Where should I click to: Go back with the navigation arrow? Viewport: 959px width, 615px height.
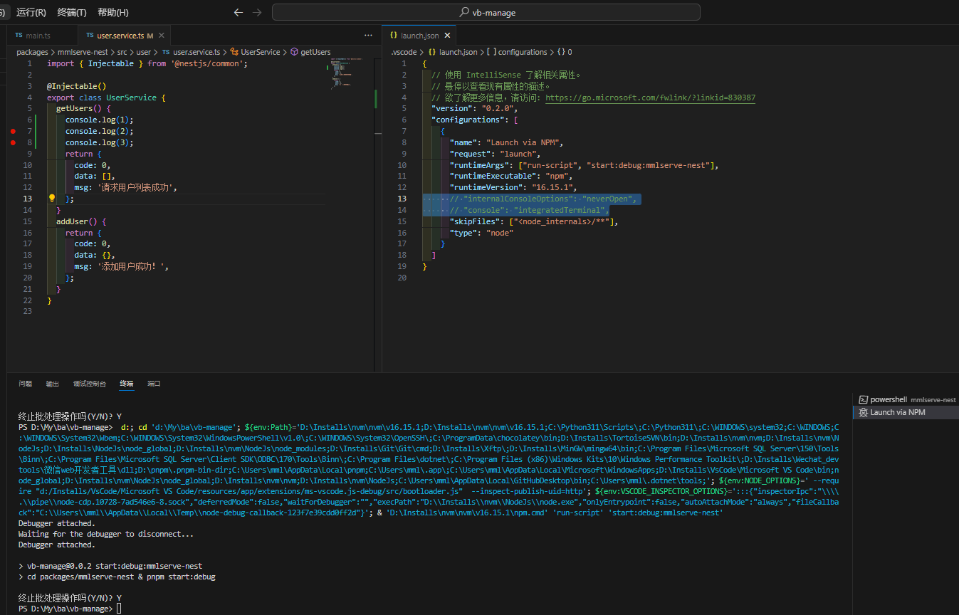pos(239,12)
